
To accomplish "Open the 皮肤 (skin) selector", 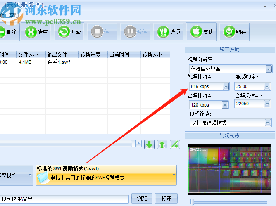I will [x=201, y=32].
